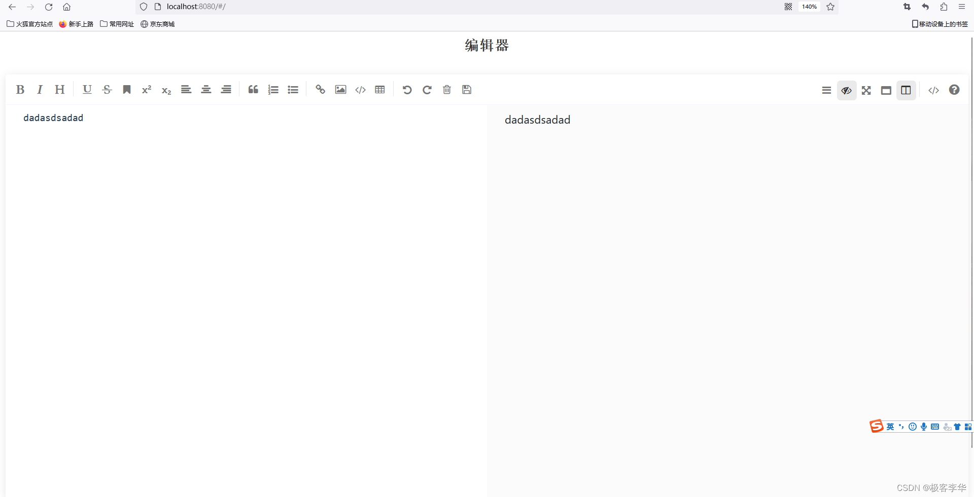Center align the text
Viewport: 974px width, 497px height.
pyautogui.click(x=206, y=90)
